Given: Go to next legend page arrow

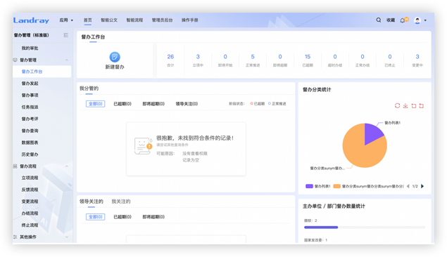Looking at the screenshot, I should [x=422, y=186].
